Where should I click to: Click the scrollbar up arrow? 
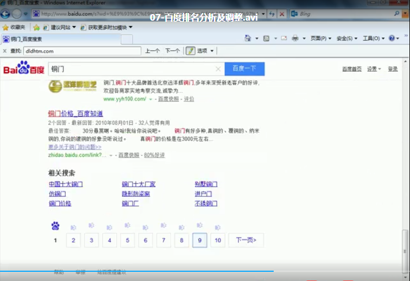pos(405,62)
